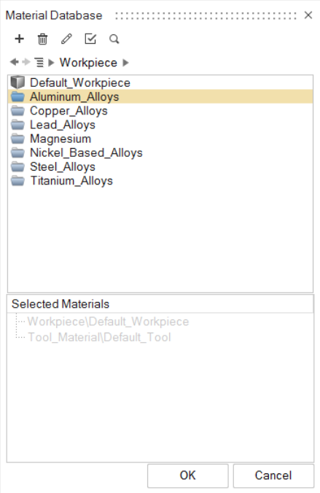
Task: Click the Cancel button
Action: point(273,475)
